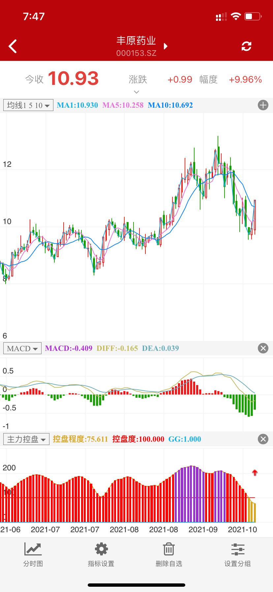
Task: Tap the MA5:10.258 label
Action: click(123, 105)
